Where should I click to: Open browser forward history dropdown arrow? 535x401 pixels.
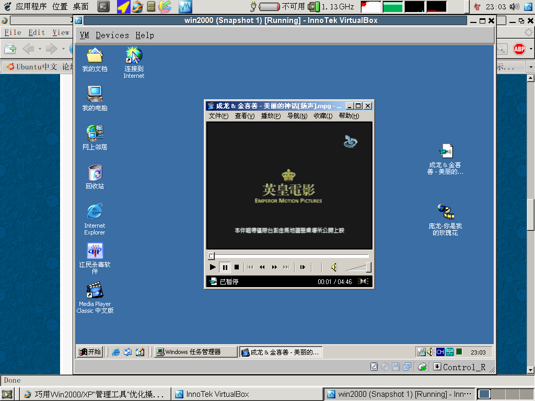[63, 49]
